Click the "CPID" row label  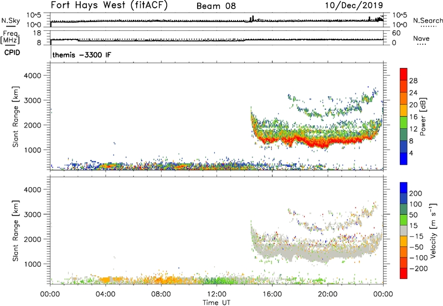point(12,52)
